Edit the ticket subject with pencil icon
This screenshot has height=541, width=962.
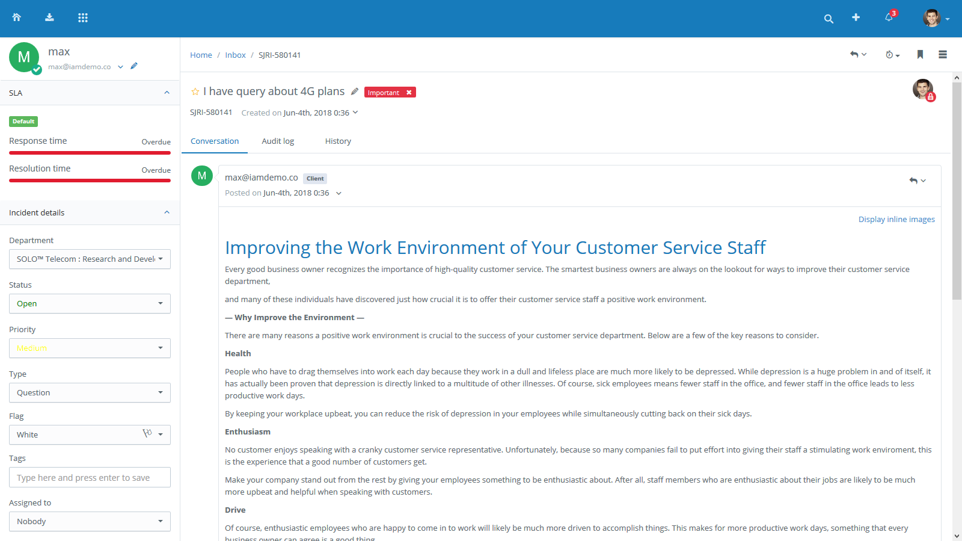click(355, 91)
